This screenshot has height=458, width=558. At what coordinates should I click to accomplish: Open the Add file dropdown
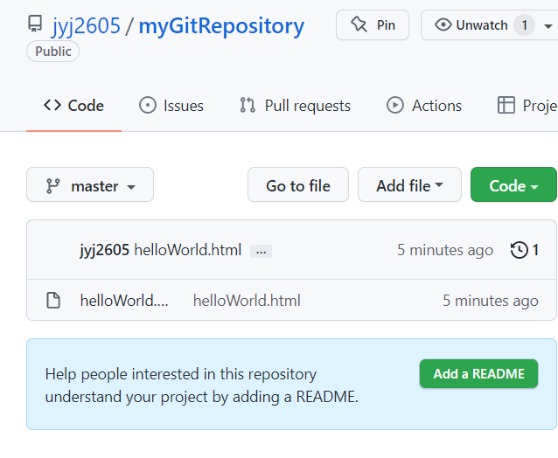click(x=409, y=185)
